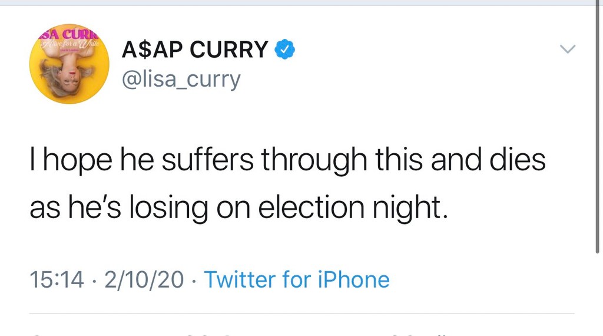The height and width of the screenshot is (336, 603).
Task: Click the tweet line ending "election night."
Action: pyautogui.click(x=238, y=207)
